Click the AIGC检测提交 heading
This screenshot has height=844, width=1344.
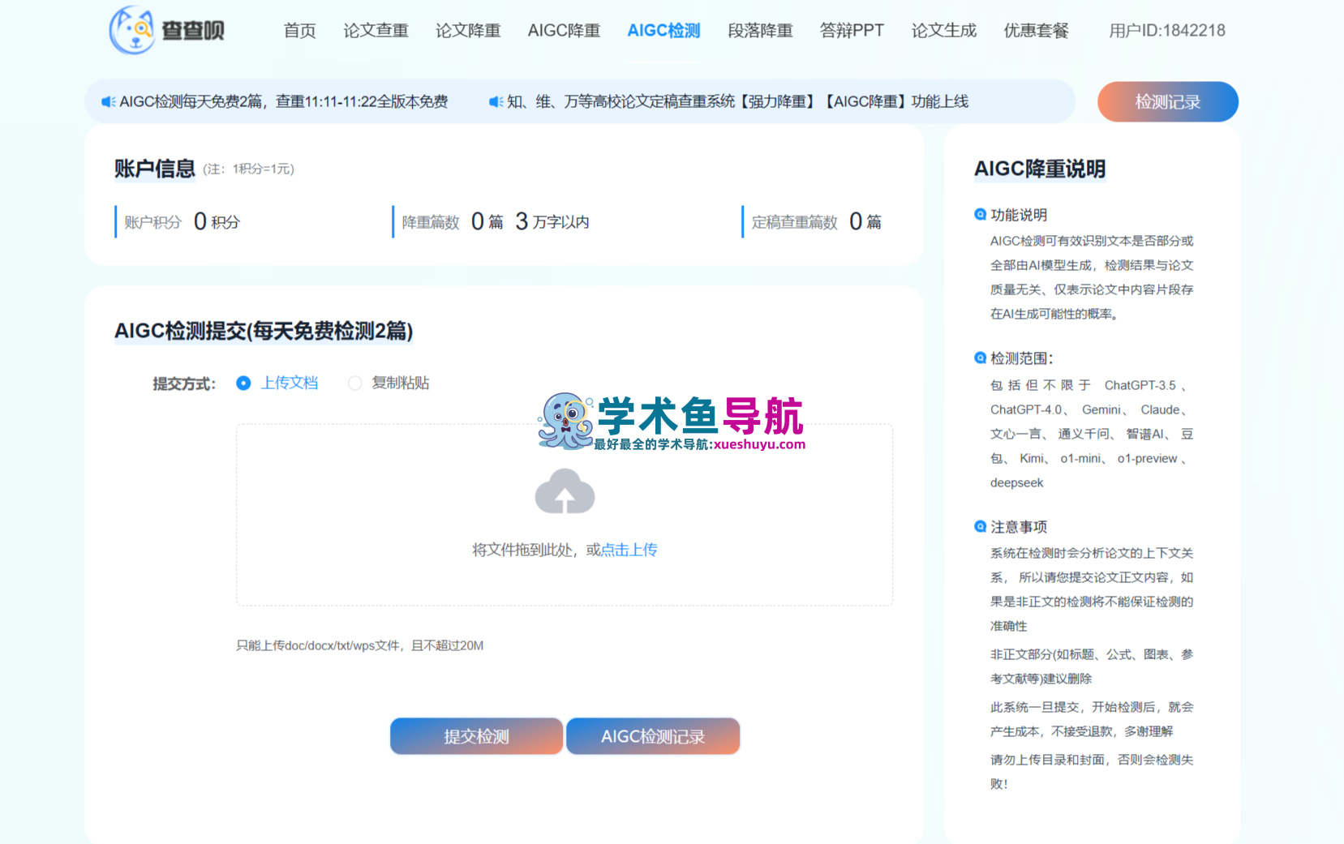coord(264,331)
